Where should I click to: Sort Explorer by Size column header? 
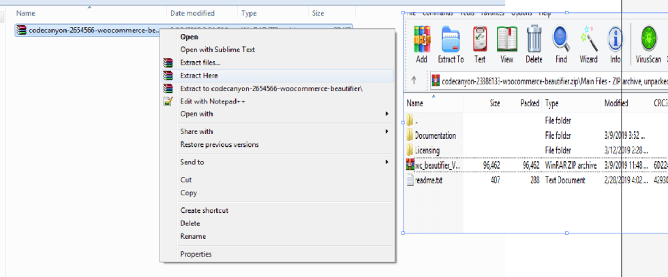[x=318, y=13]
